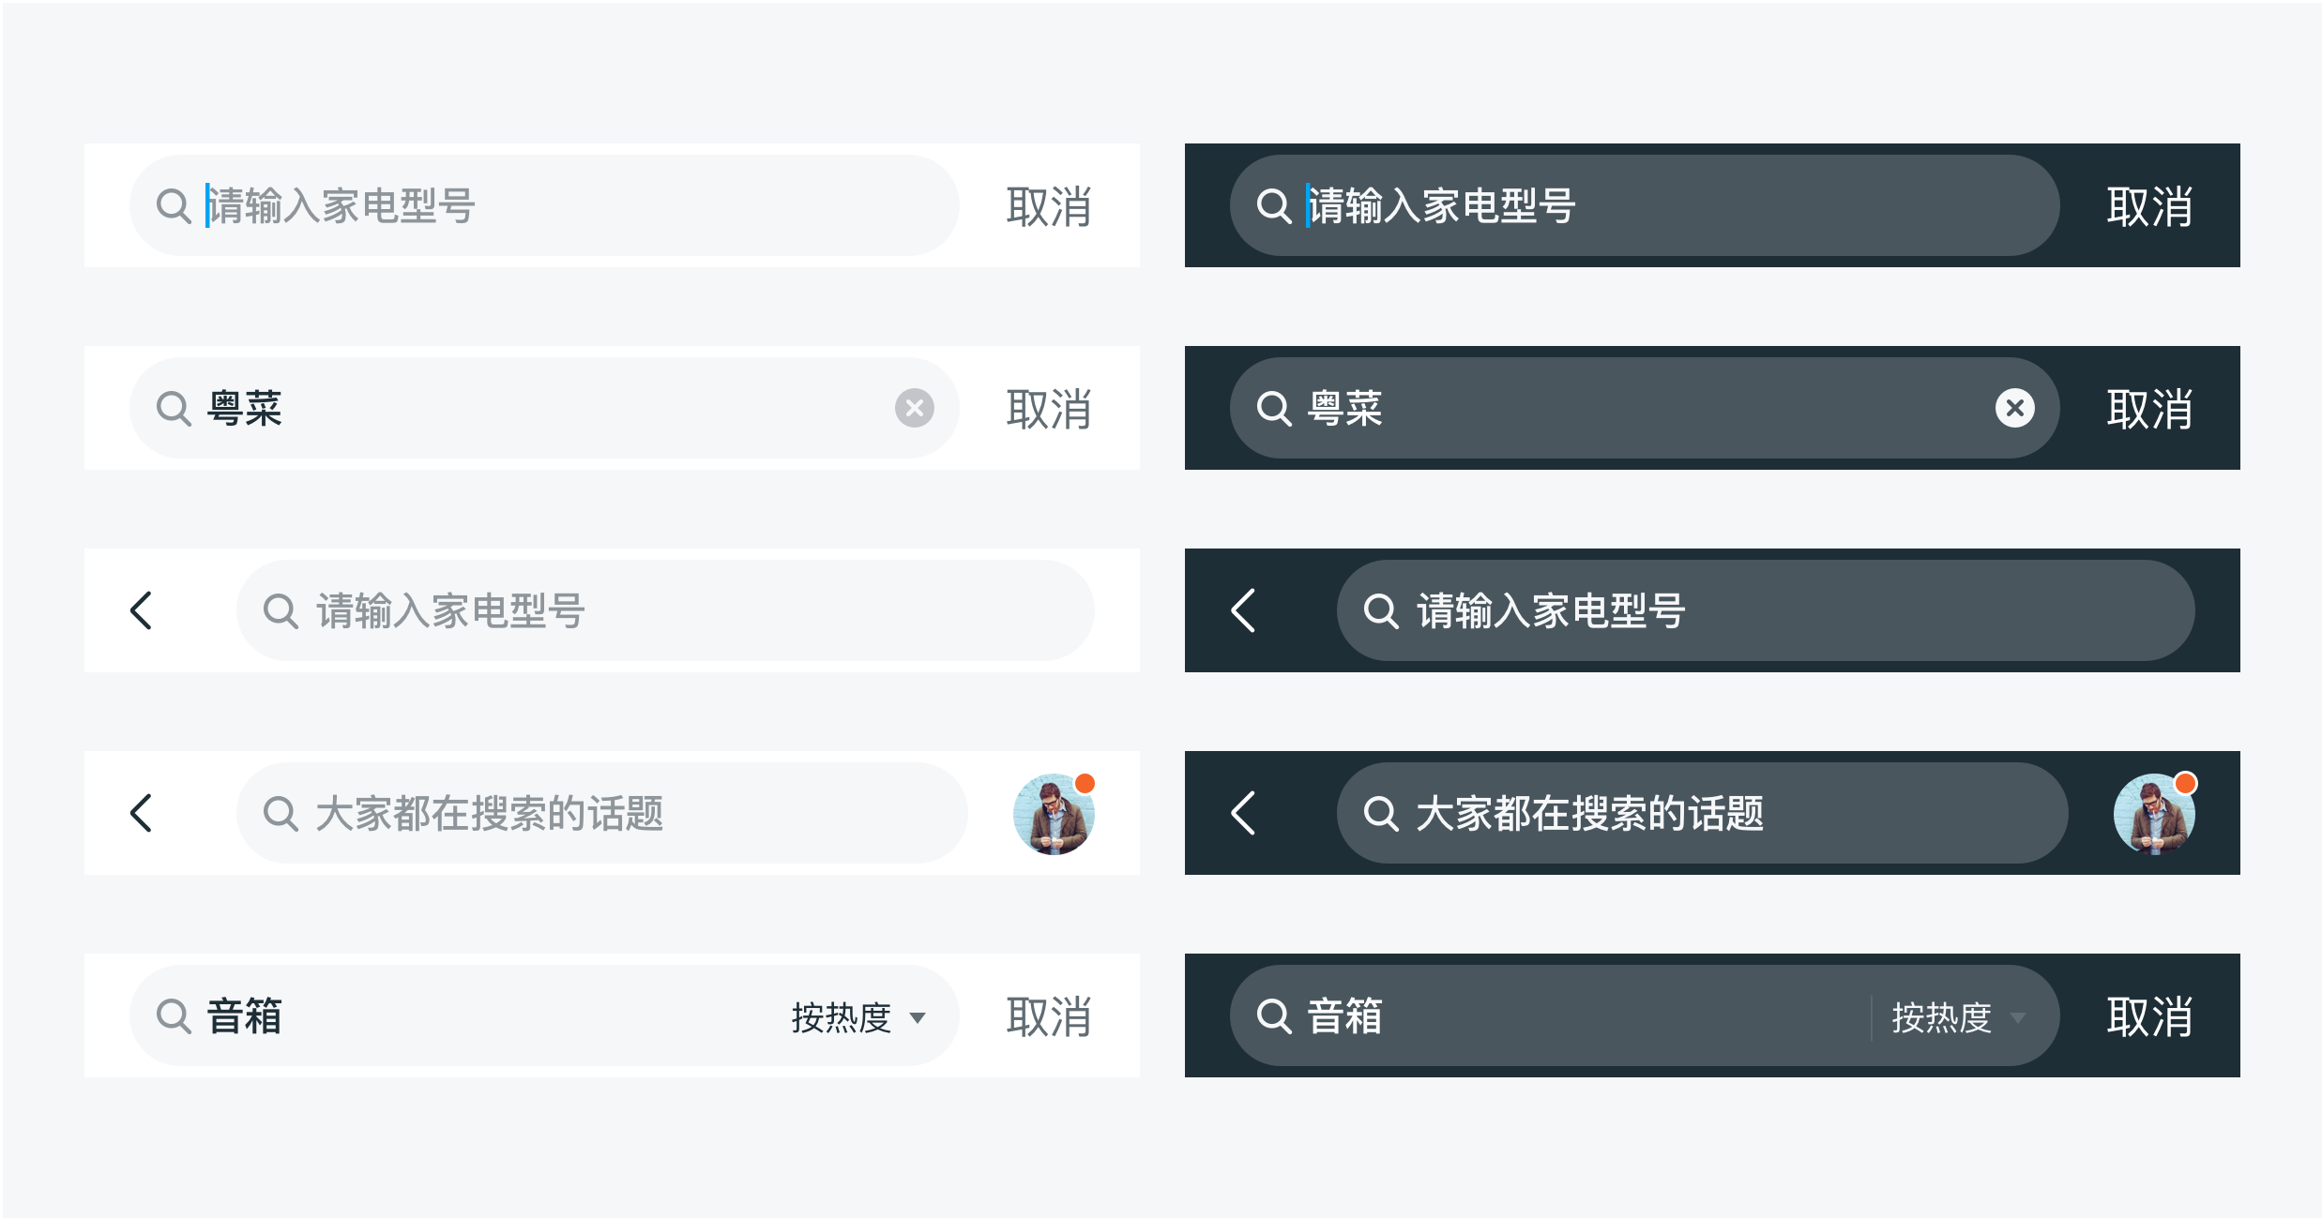
Task: Click 取消 beside dark 音箱 search
Action: click(x=2149, y=1016)
